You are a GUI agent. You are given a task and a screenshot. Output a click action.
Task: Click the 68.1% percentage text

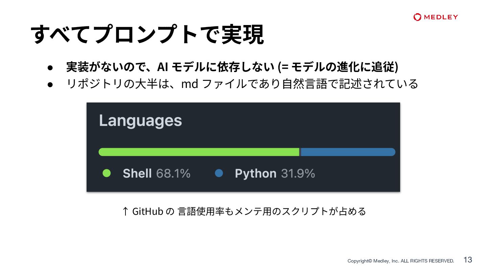click(173, 174)
